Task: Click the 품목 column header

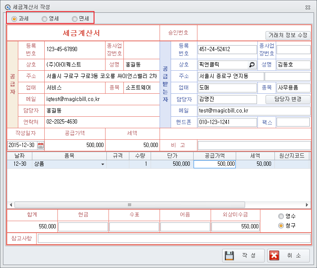Action: pos(69,156)
